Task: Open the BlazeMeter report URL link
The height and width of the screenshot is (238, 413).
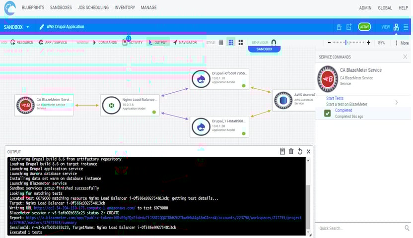Action: (x=155, y=220)
